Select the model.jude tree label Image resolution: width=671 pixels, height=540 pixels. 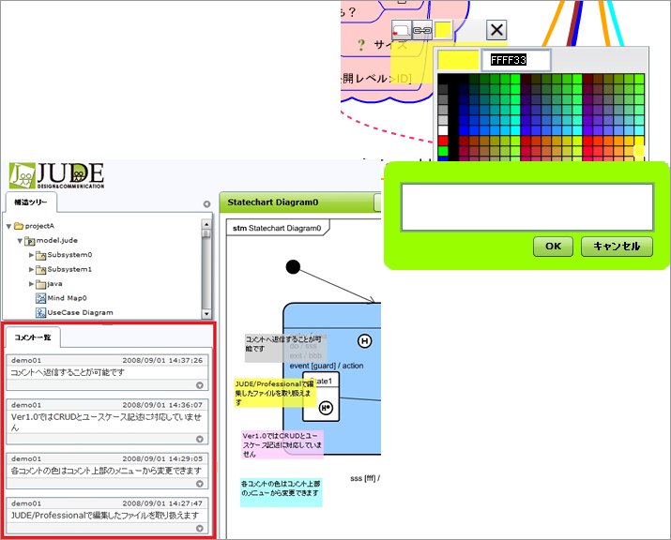pos(57,240)
